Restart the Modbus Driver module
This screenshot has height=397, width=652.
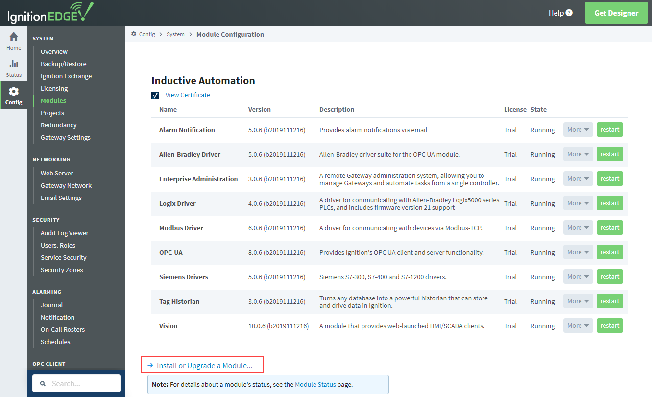tap(610, 228)
